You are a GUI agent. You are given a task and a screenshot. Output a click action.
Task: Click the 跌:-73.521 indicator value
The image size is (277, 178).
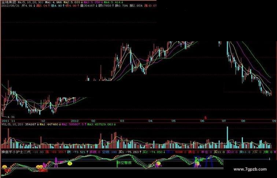click(x=76, y=152)
